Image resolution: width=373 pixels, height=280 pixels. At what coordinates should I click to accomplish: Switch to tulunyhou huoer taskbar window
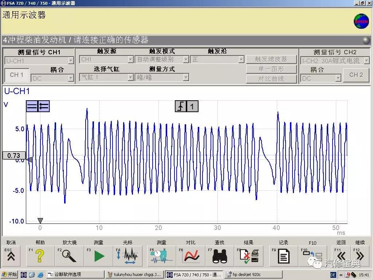(x=135, y=275)
